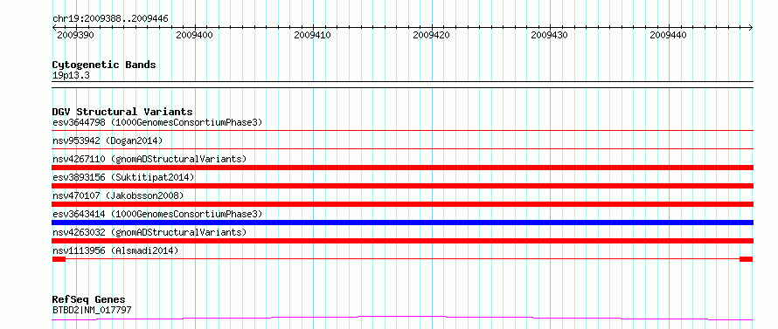Open nsv4267110 gnomAD structural variant
Image resolution: width=778 pixels, height=329 pixels.
tap(149, 159)
